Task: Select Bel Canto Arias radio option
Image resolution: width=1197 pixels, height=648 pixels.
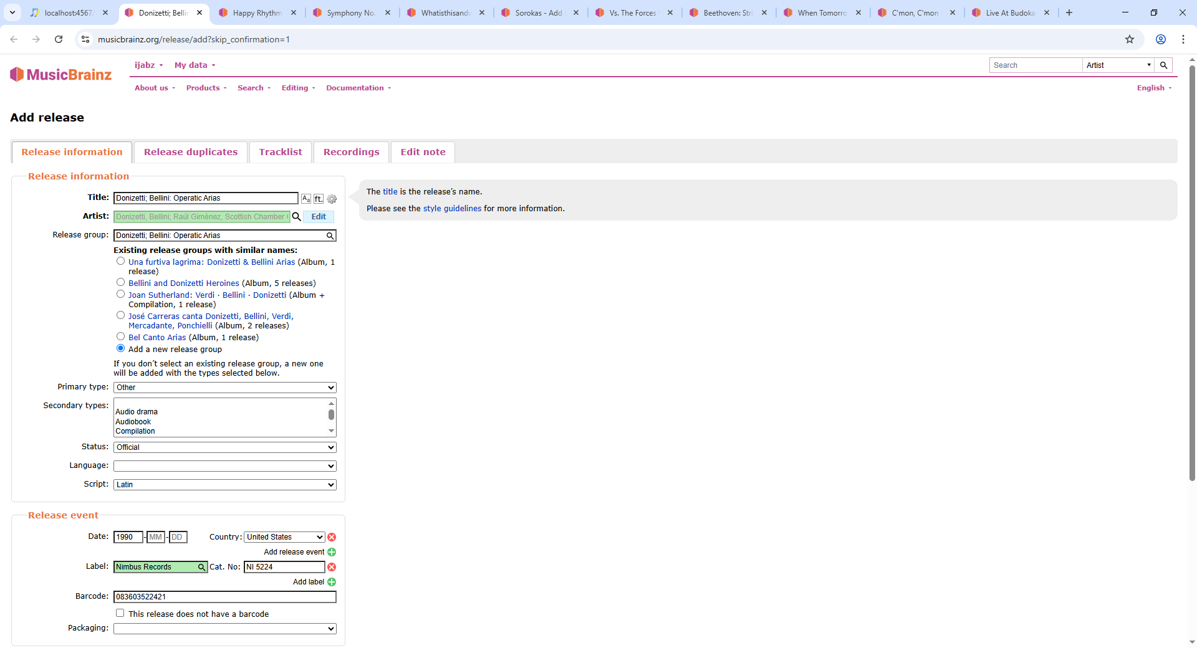Action: [121, 336]
